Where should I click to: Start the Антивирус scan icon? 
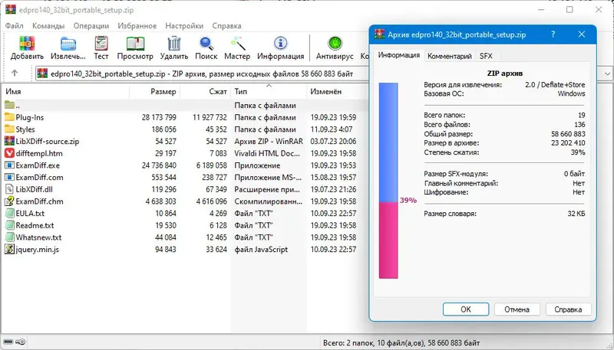pyautogui.click(x=335, y=44)
